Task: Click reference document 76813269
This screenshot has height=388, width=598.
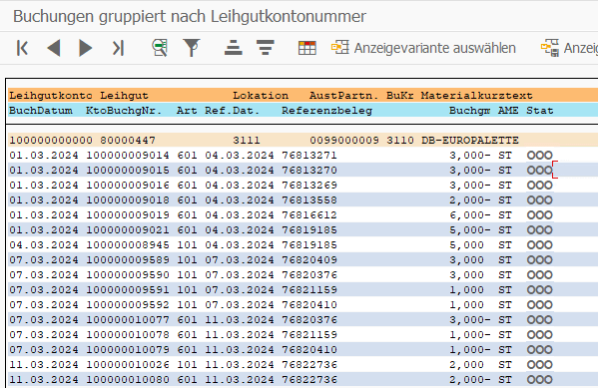Action: (309, 186)
